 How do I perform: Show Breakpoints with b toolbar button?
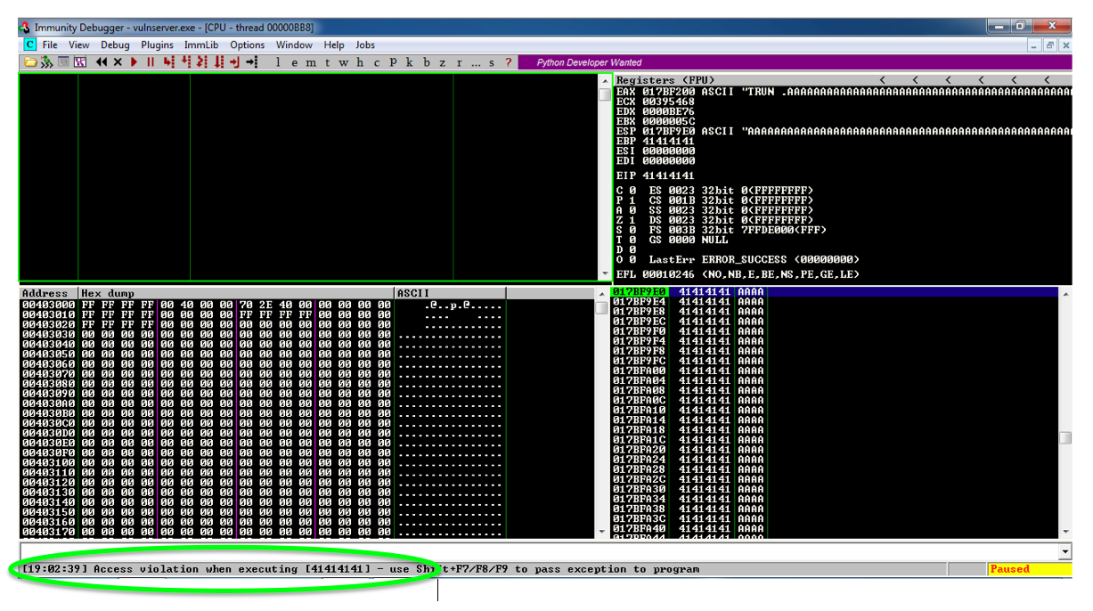pyautogui.click(x=427, y=62)
